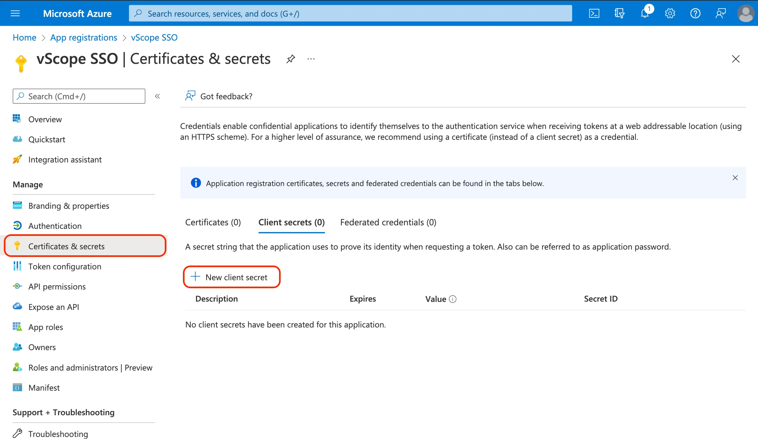The image size is (758, 443).
Task: Select the Client secrets (0) tab
Action: click(292, 222)
